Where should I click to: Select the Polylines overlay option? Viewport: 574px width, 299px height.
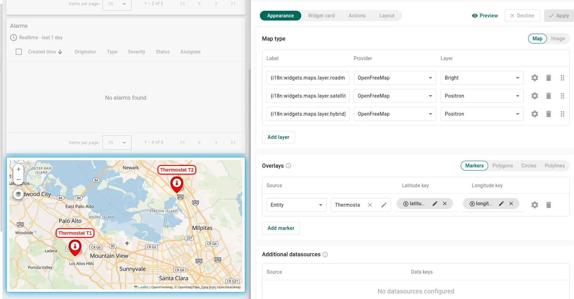555,166
